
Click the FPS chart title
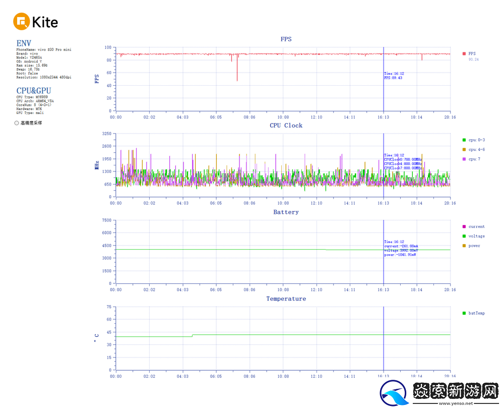coord(286,39)
